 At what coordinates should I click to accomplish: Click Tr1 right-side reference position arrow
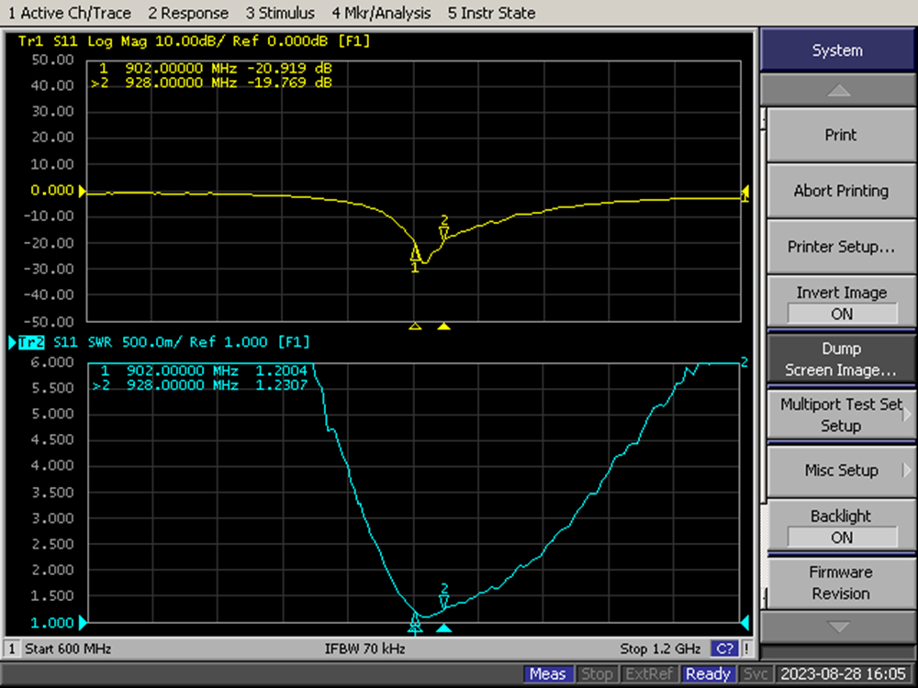coord(744,193)
